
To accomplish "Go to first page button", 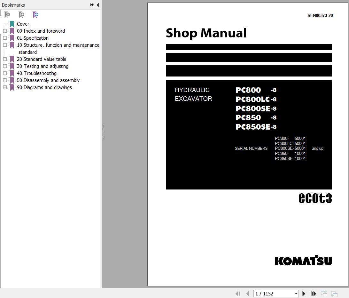I will click(x=238, y=294).
